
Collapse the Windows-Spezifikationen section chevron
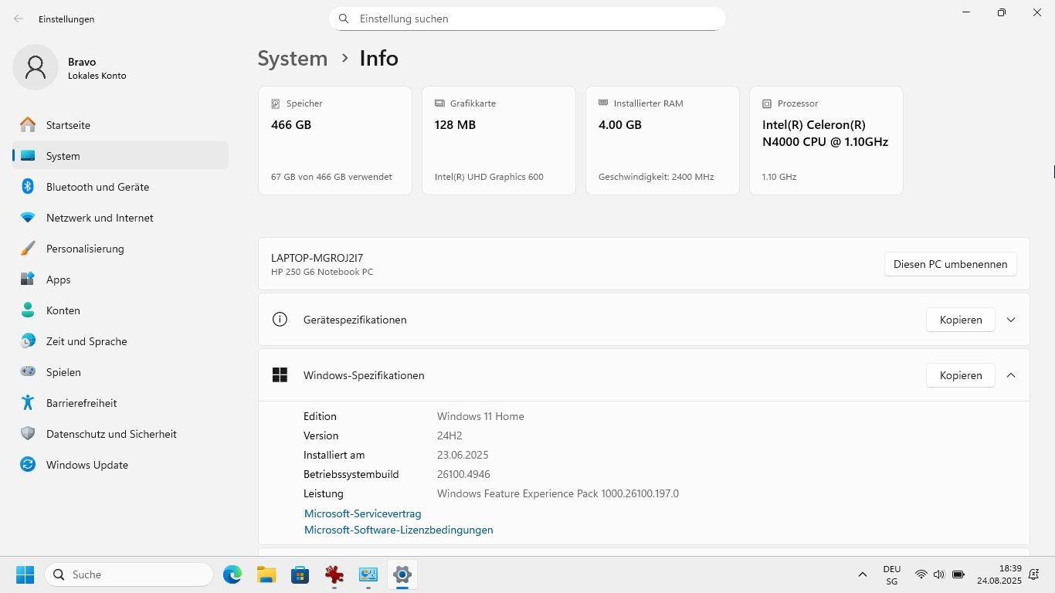click(1010, 375)
